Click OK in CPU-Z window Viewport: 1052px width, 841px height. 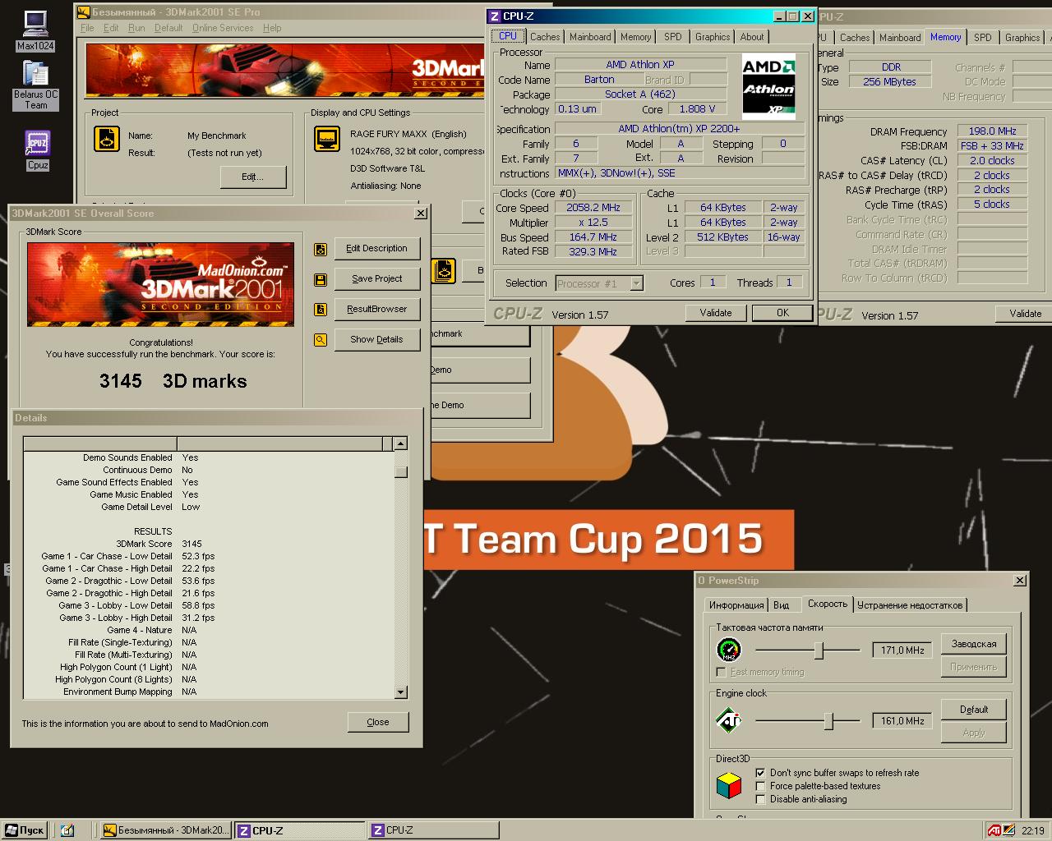pyautogui.click(x=782, y=313)
